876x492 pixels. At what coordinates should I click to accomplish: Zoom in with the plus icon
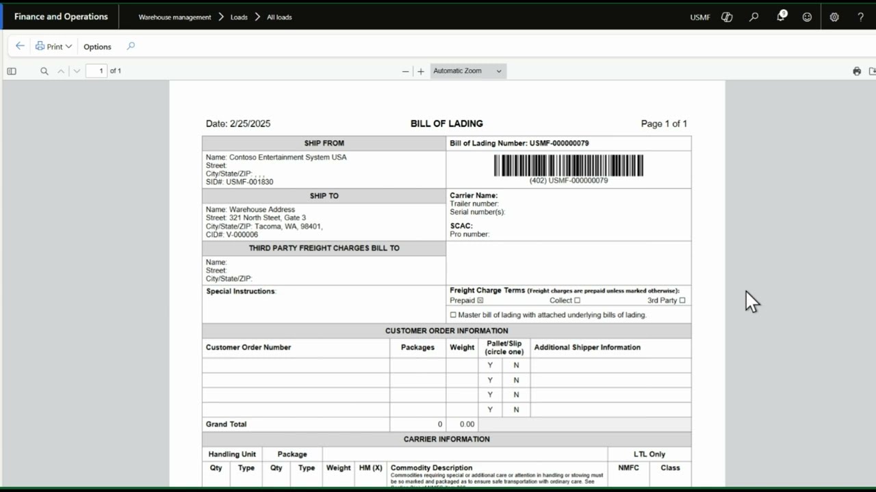pos(421,71)
